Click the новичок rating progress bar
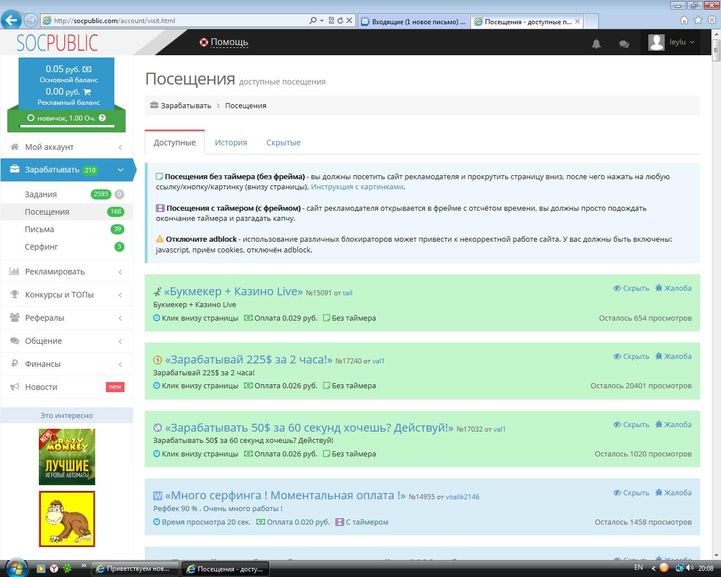Image resolution: width=721 pixels, height=577 pixels. (66, 126)
